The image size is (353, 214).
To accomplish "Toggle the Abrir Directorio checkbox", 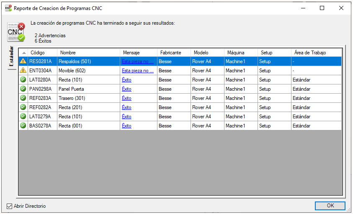I will 9,206.
